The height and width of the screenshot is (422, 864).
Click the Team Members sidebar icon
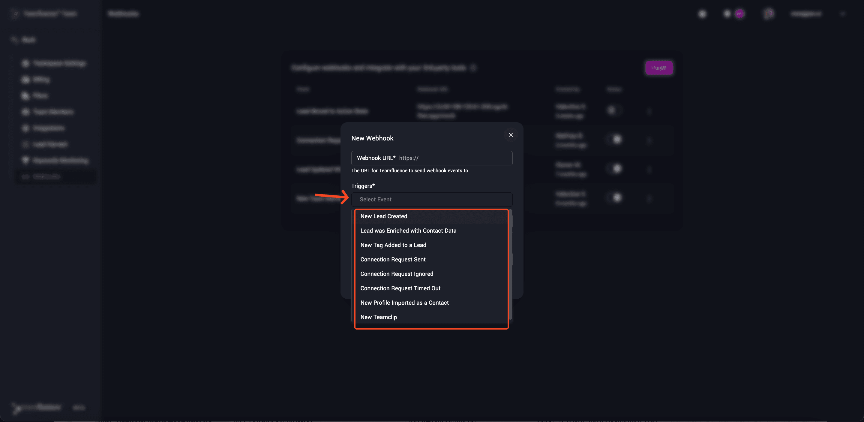25,112
